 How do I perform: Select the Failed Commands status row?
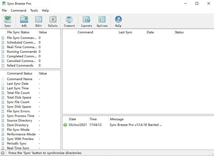(x=20, y=65)
